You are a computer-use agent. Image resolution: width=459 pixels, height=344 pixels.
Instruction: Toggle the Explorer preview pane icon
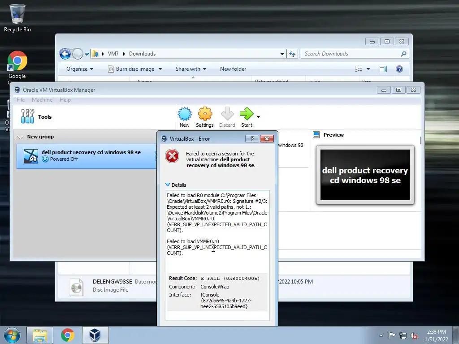coord(383,69)
